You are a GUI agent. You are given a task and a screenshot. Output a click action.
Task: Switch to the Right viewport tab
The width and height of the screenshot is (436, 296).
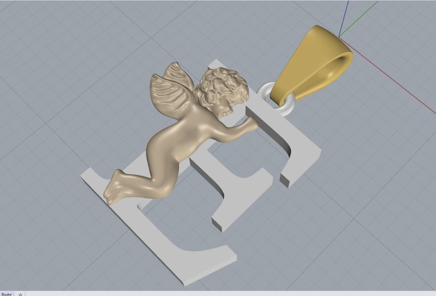[x=6, y=294]
